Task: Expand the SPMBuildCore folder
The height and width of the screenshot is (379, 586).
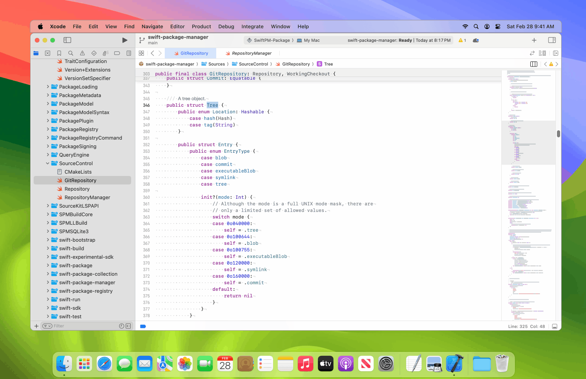Action: pyautogui.click(x=48, y=214)
